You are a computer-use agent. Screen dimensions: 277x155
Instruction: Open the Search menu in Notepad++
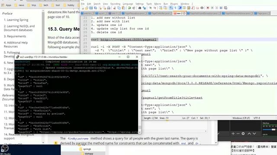(x=97, y=4)
